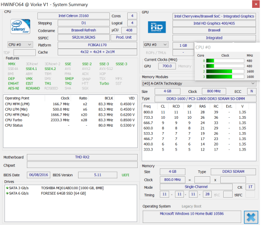This screenshot has height=225, width=261.
Task: Click the CPU LFM (Min) row
Action: (x=70, y=109)
